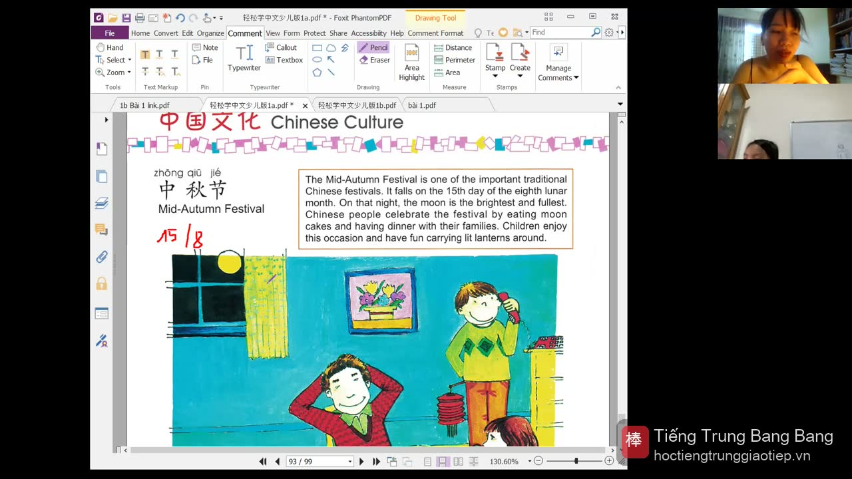The width and height of the screenshot is (852, 479).
Task: Switch to facing pages view
Action: click(x=458, y=461)
